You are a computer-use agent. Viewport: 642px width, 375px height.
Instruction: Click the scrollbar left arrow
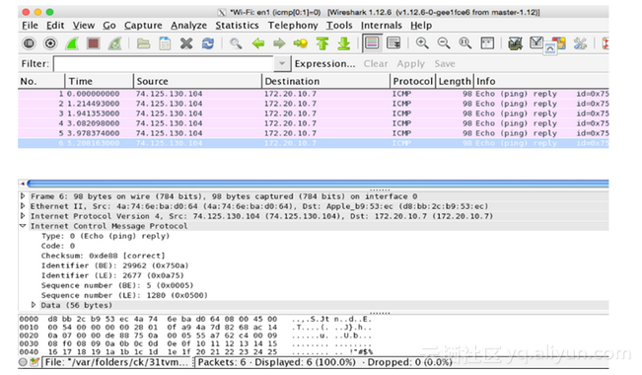[22, 184]
